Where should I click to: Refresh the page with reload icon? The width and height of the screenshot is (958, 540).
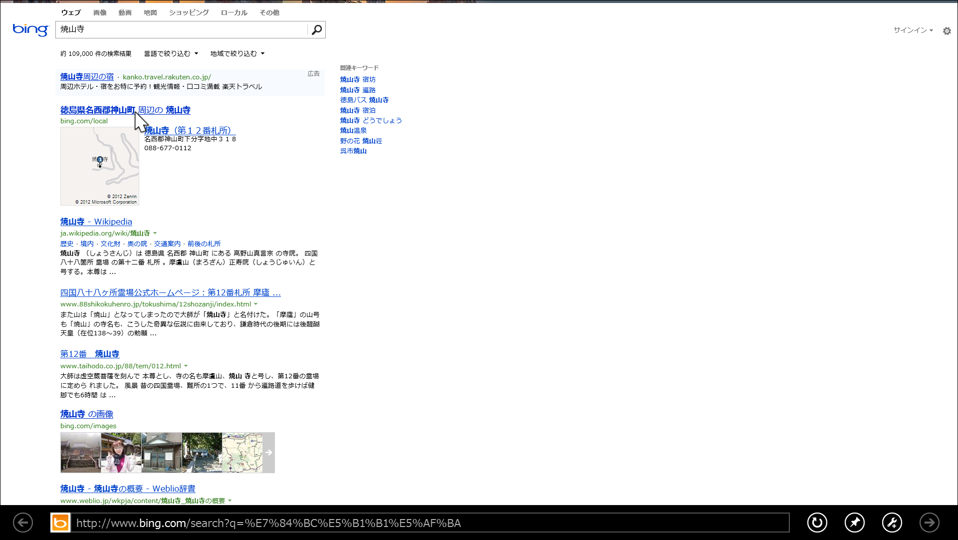tap(817, 523)
